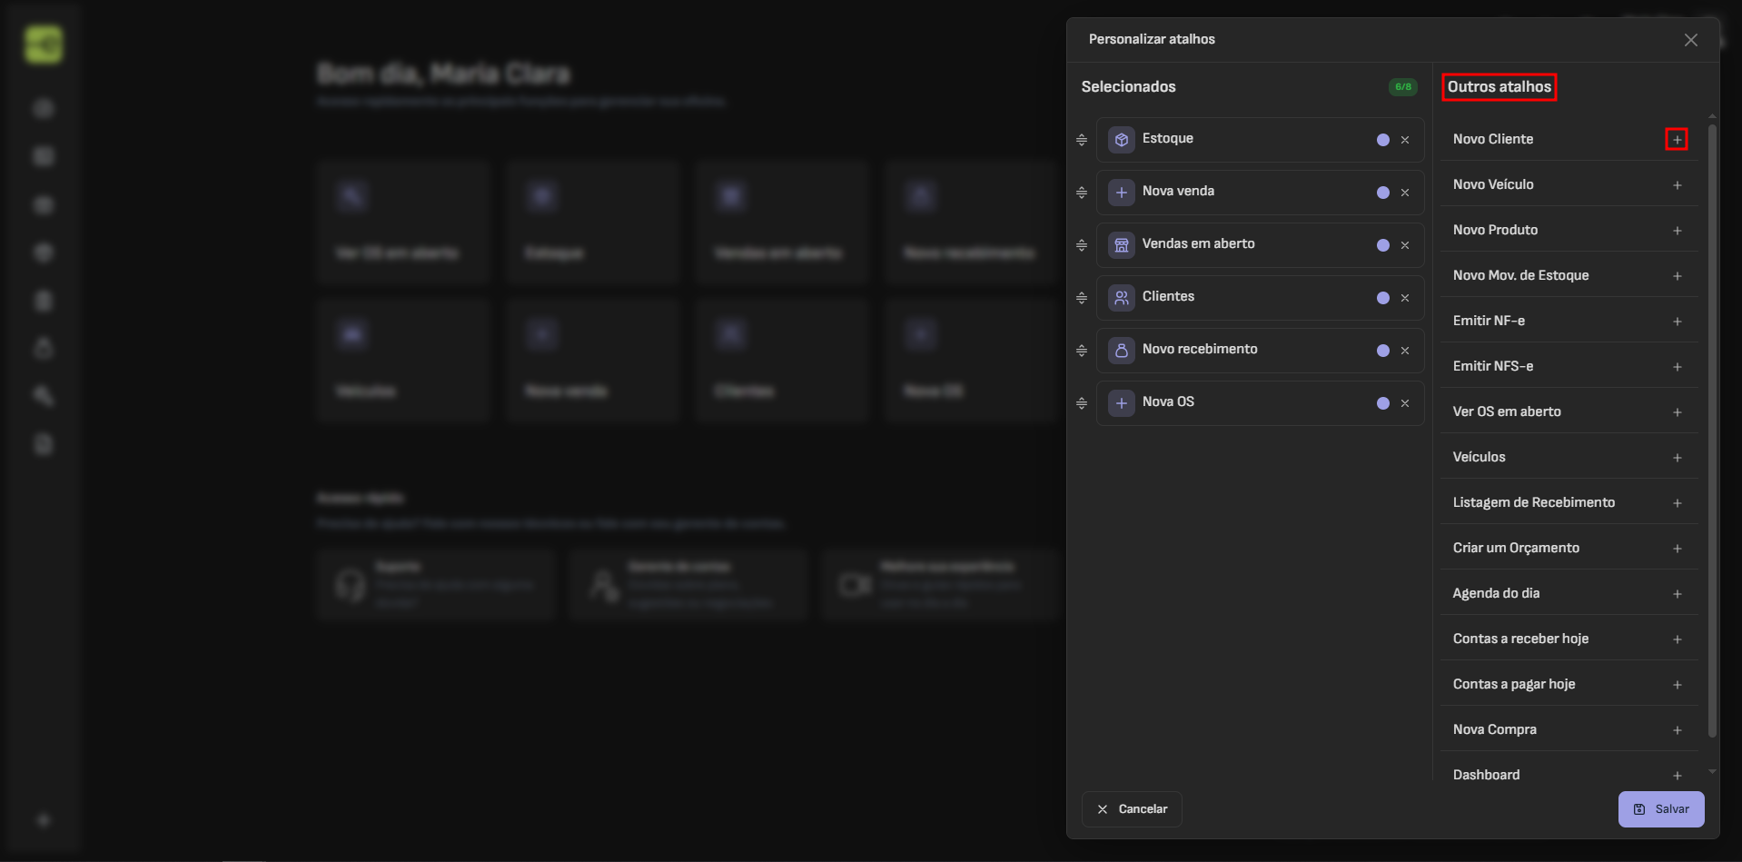Select the Novo Produto list entry
The image size is (1742, 862).
(x=1495, y=230)
